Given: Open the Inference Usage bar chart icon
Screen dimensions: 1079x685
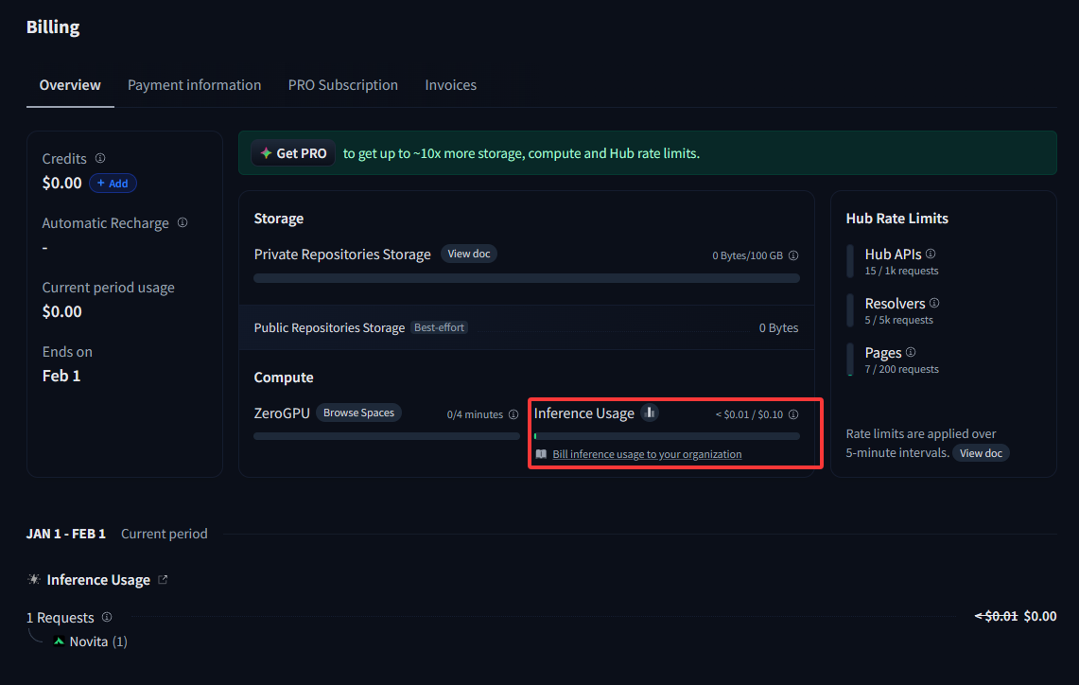Looking at the screenshot, I should tap(649, 413).
